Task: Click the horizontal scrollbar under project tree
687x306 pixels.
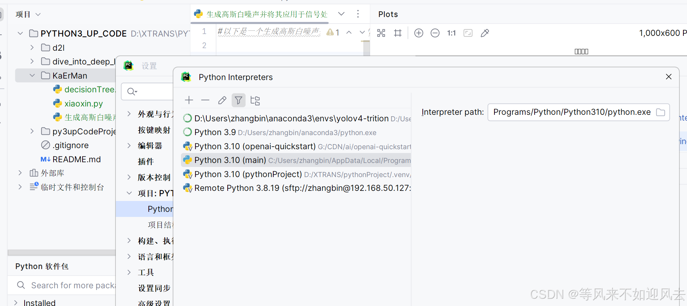Action: [x=62, y=252]
